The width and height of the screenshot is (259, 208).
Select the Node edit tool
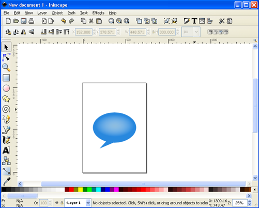(6, 57)
